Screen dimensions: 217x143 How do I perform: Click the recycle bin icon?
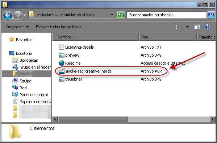pyautogui.click(x=15, y=102)
